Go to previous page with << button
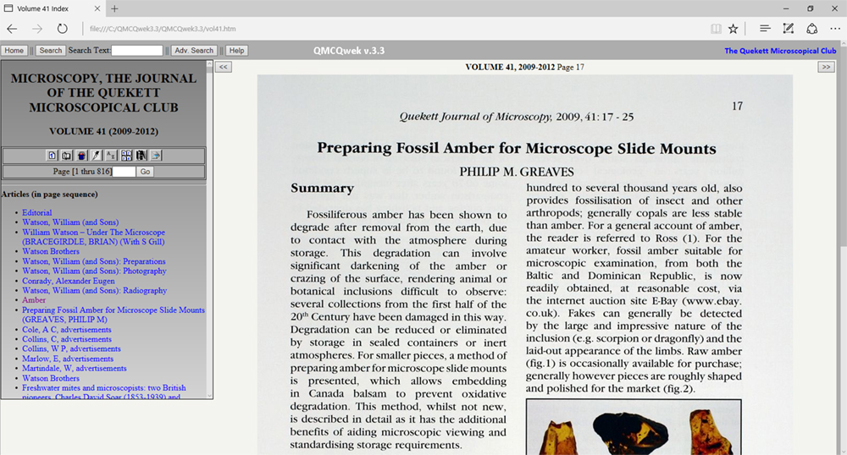 [x=224, y=67]
